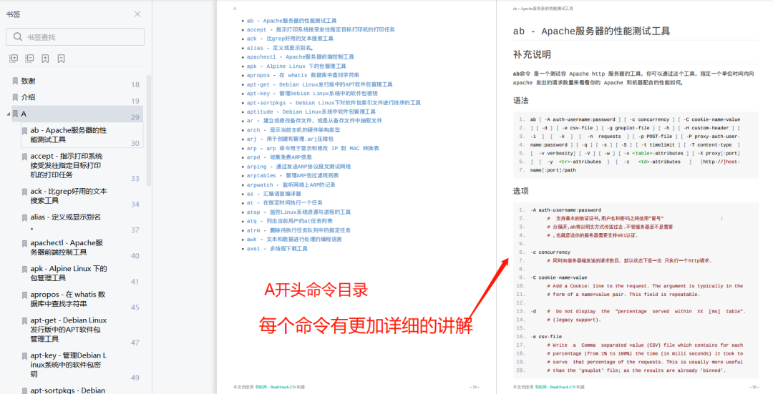
Task: Click the 'arj' contents link
Action: point(290,139)
